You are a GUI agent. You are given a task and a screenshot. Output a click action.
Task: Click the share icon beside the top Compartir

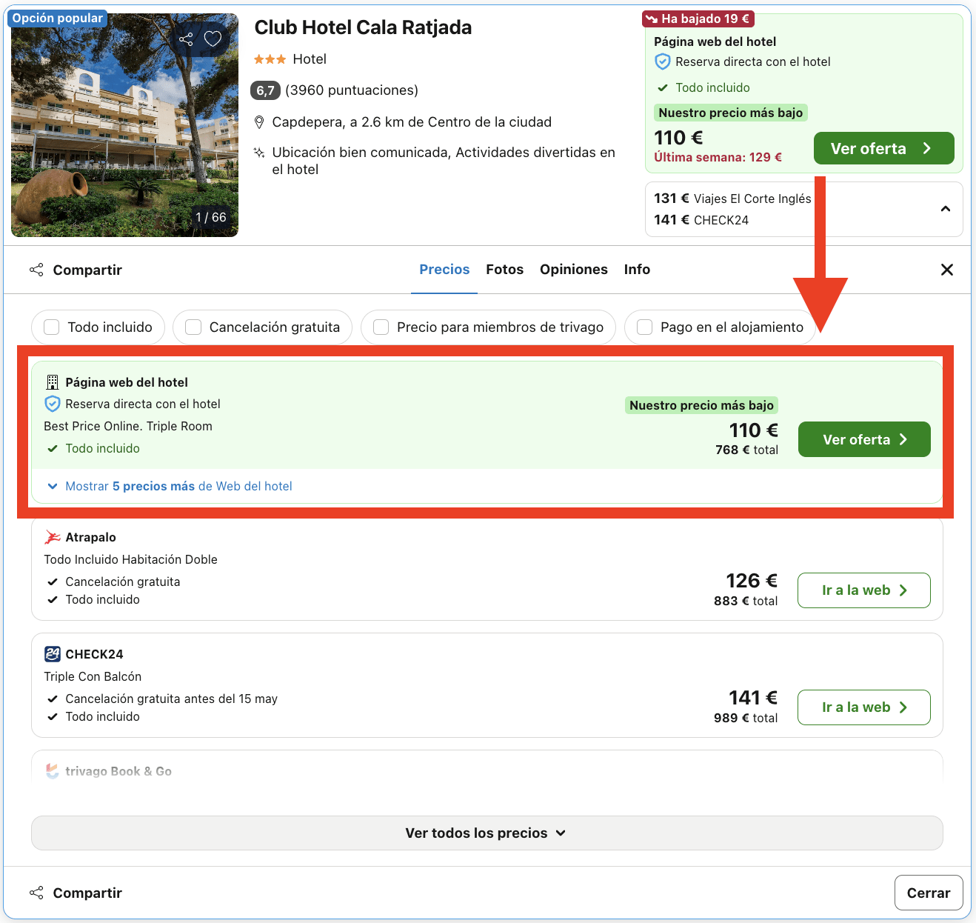(x=36, y=270)
